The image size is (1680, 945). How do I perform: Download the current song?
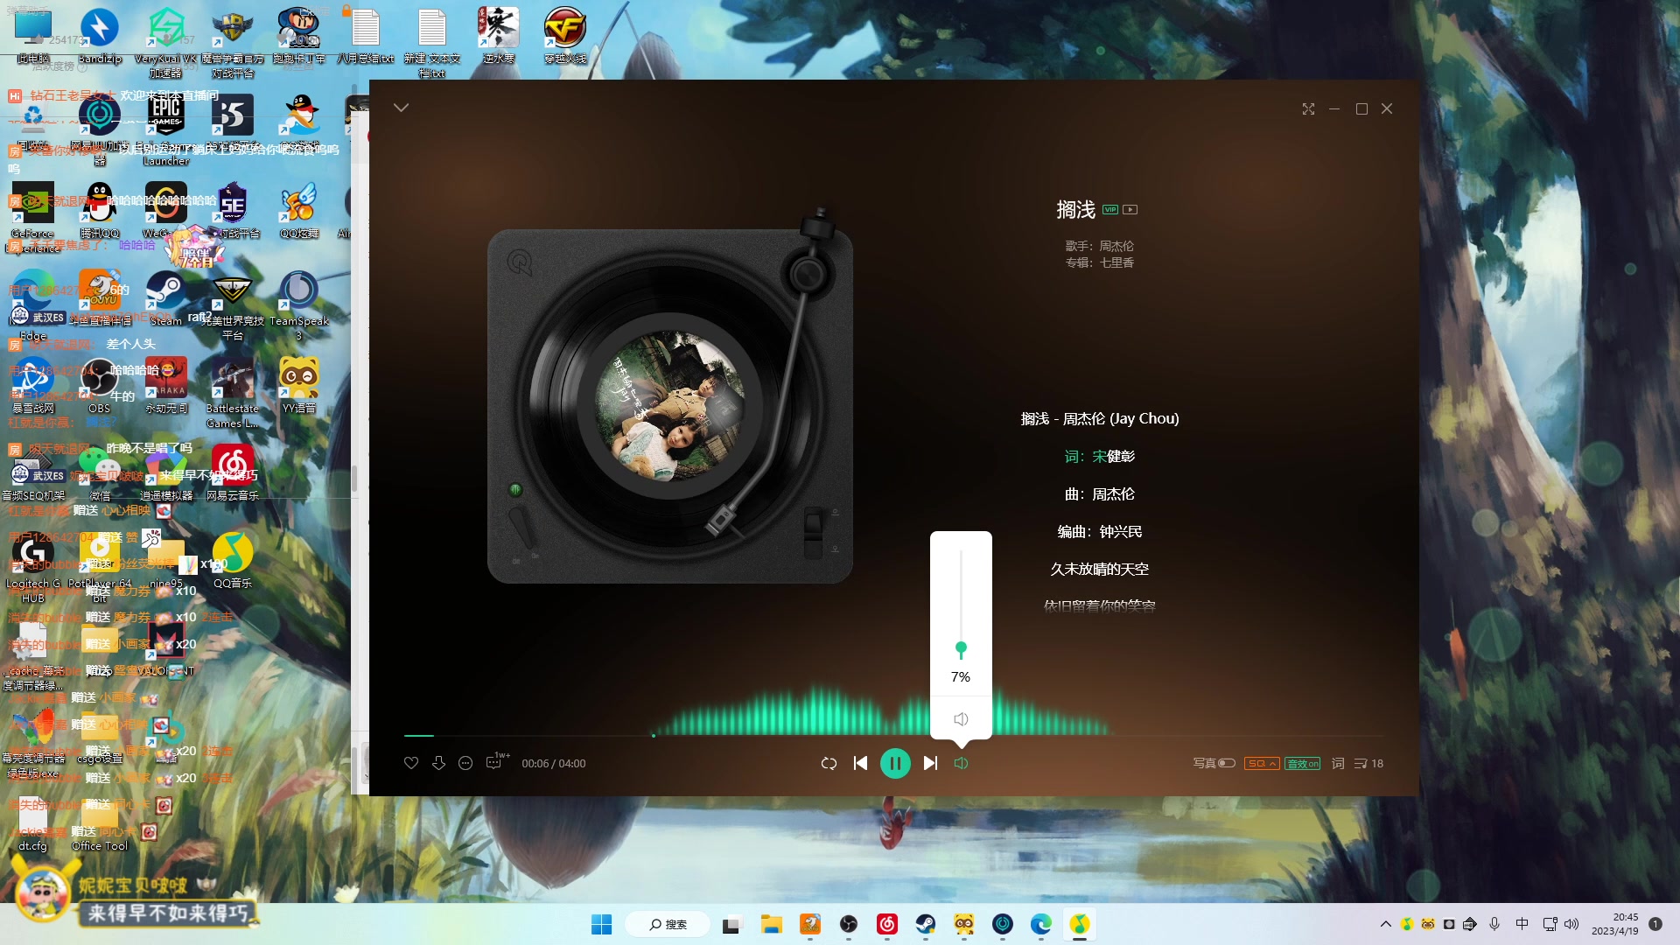point(438,763)
